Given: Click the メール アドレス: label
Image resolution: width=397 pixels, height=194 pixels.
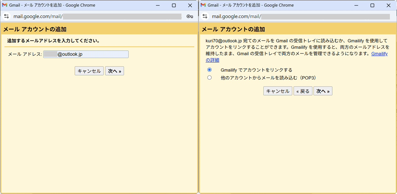Looking at the screenshot, I should click(x=25, y=54).
